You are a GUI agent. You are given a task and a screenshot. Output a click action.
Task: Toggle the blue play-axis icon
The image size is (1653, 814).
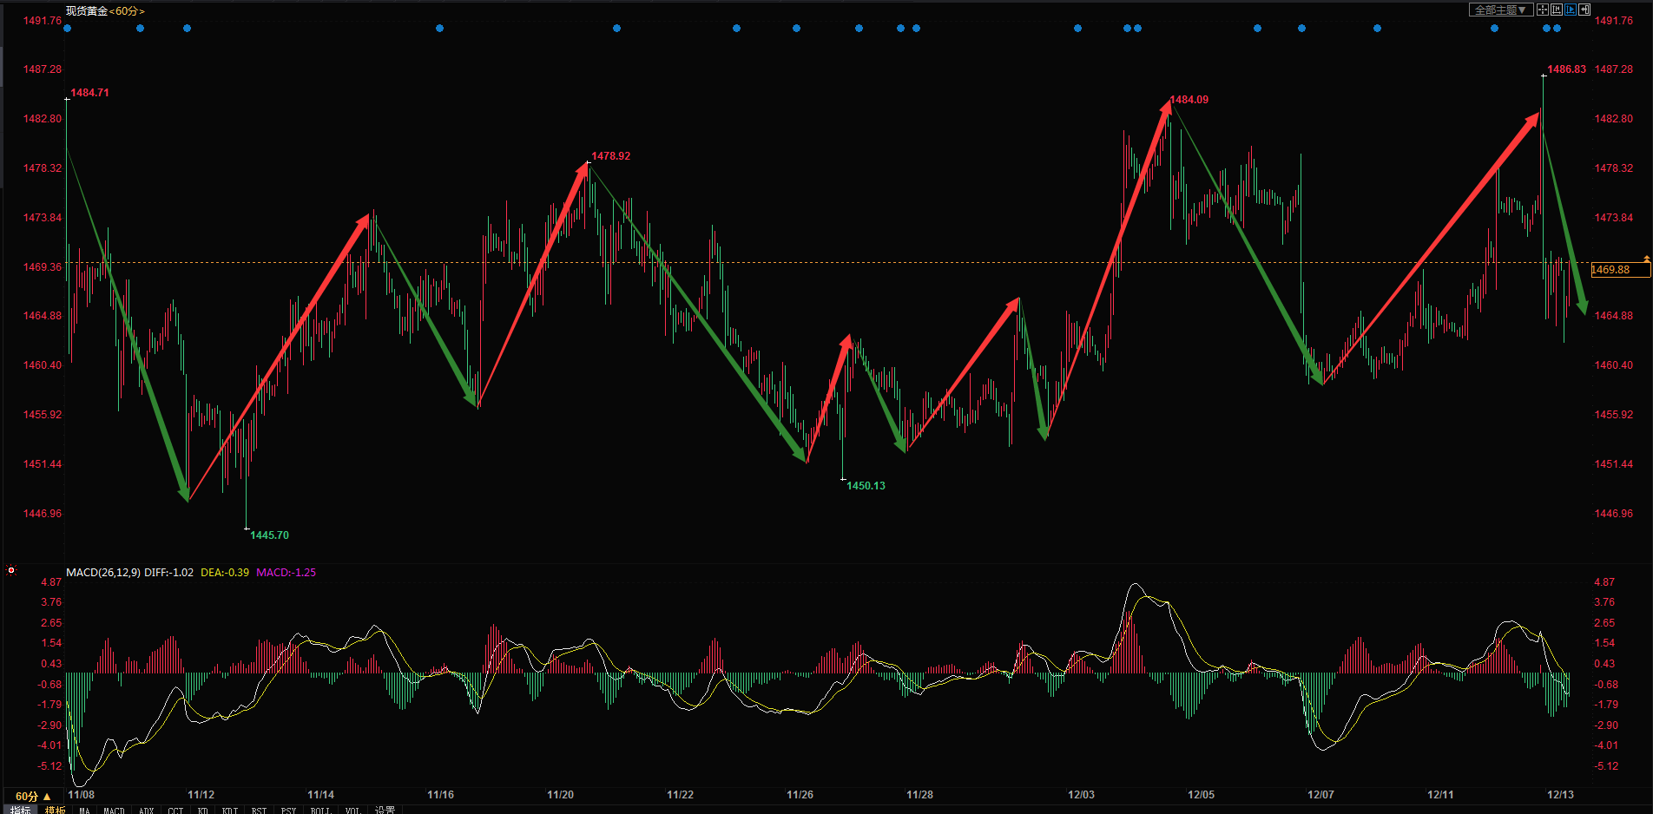tap(1571, 10)
